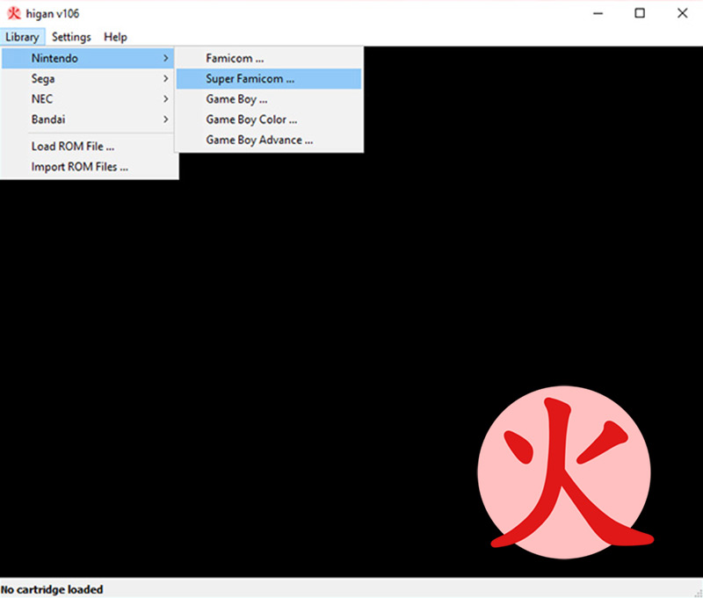Pick the plain Game Boy entry in the submenu
This screenshot has width=703, height=598.
click(x=269, y=99)
